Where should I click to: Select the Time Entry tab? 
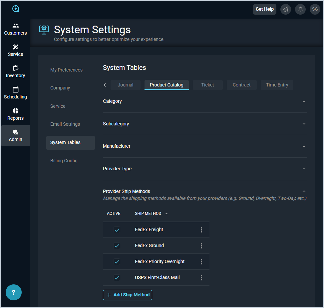click(x=277, y=85)
